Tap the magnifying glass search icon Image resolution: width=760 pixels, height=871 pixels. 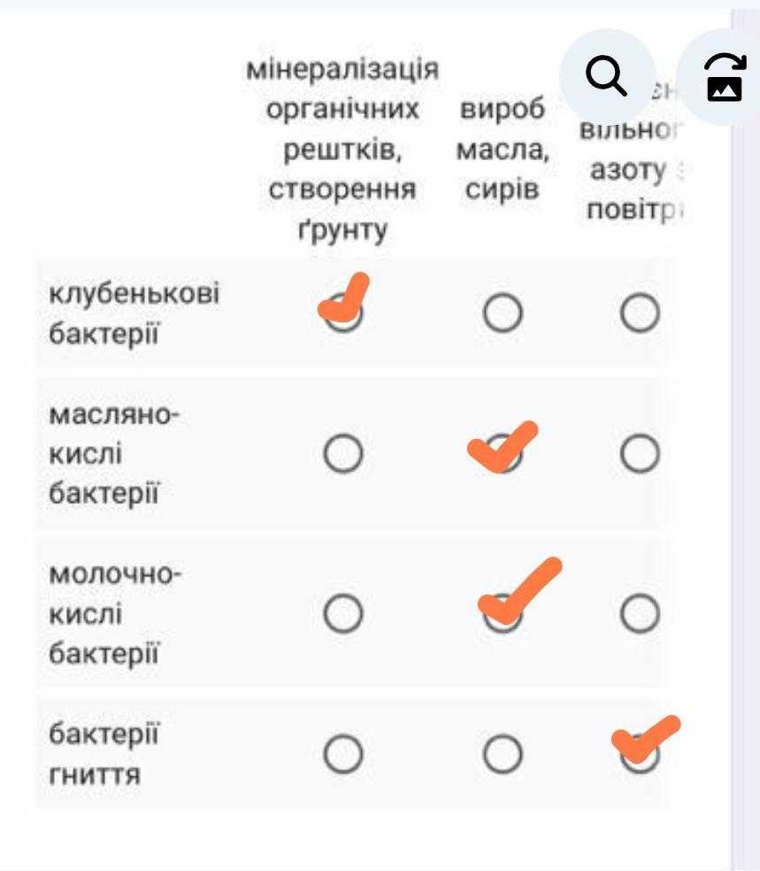coord(607,77)
